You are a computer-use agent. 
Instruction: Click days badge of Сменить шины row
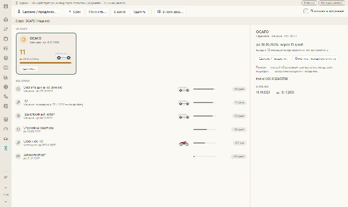coord(239,89)
